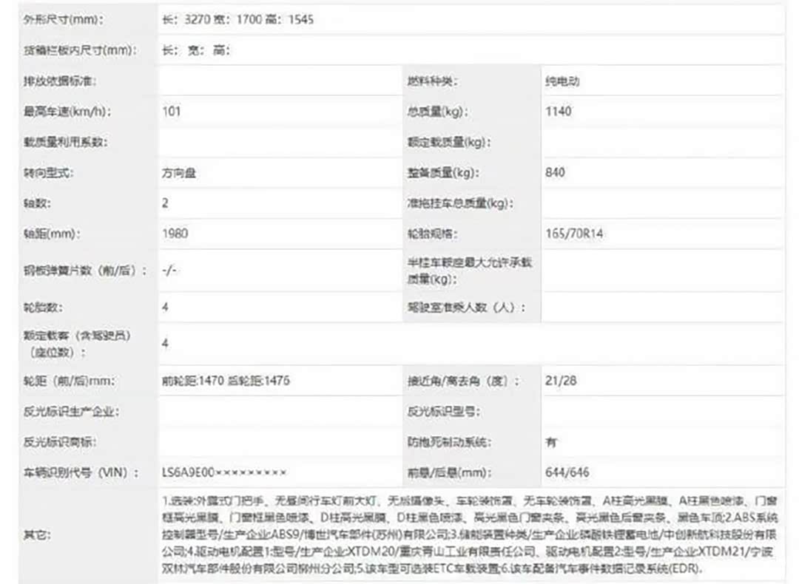
Task: Click the front and rear track width value
Action: click(x=226, y=381)
